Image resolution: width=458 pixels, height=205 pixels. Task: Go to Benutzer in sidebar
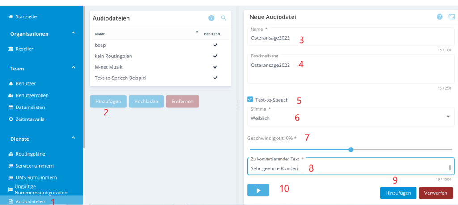[x=25, y=83]
